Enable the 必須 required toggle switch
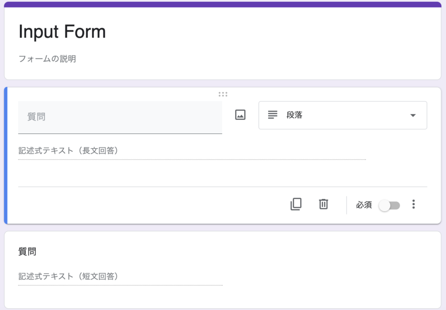Image resolution: width=446 pixels, height=310 pixels. click(389, 205)
